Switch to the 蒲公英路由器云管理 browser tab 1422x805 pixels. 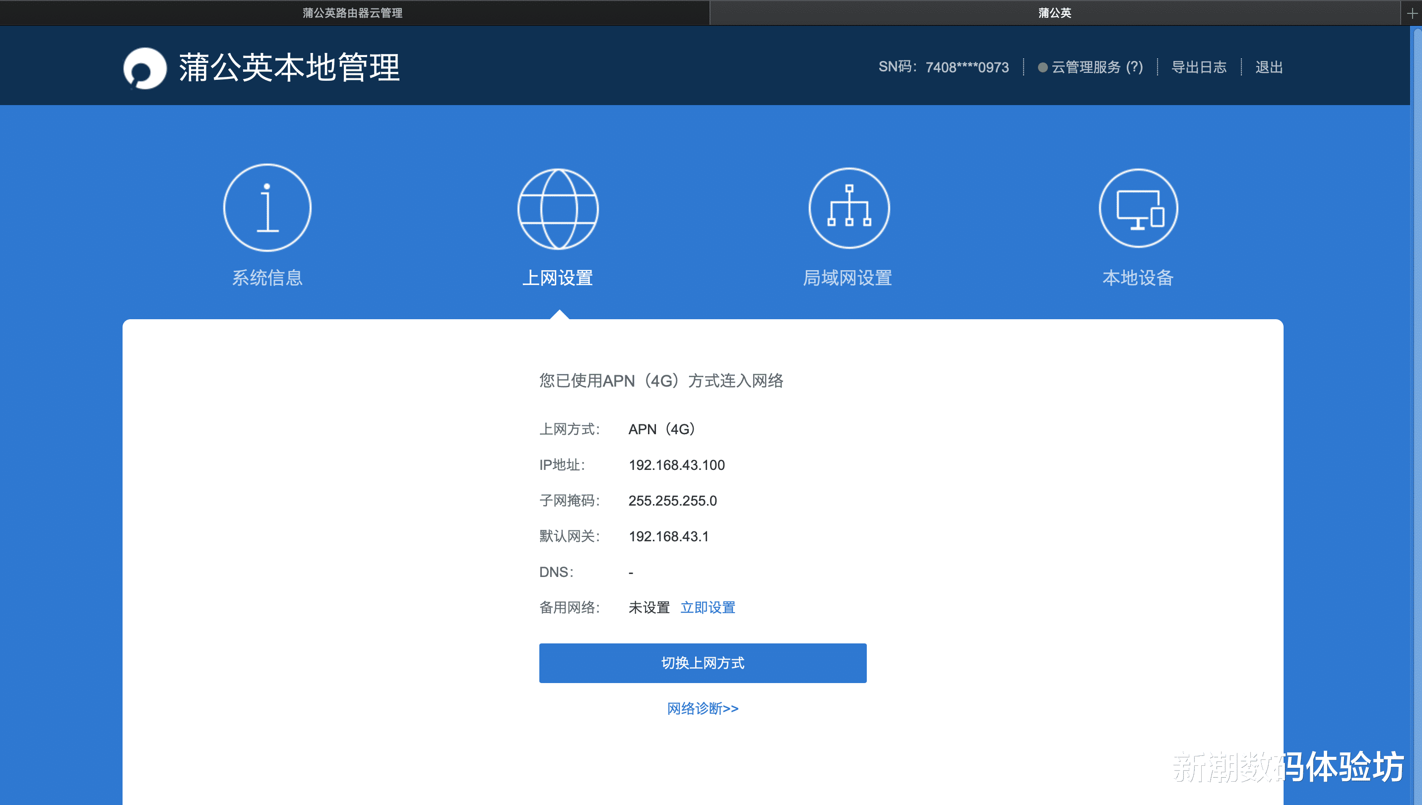point(352,13)
